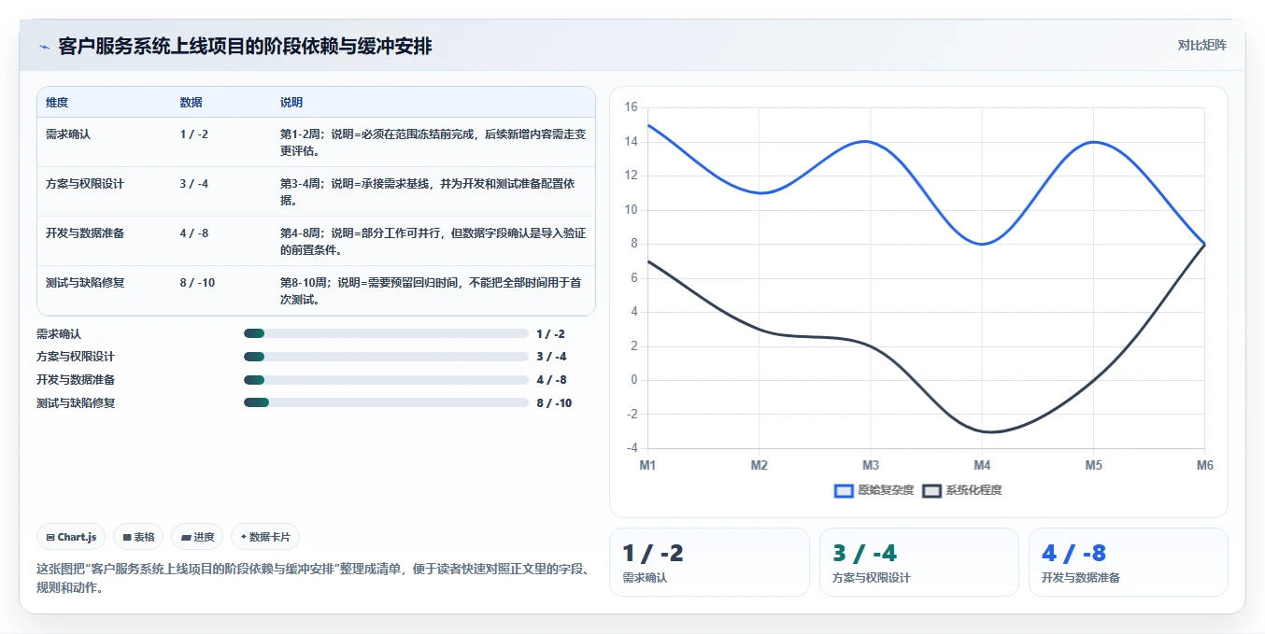Image resolution: width=1265 pixels, height=634 pixels.
Task: Click the M3 axis label on chart
Action: pyautogui.click(x=871, y=465)
